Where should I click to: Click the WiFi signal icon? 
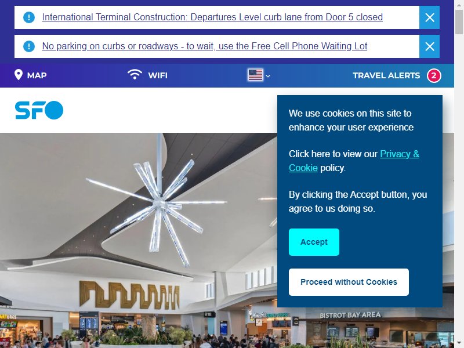(135, 74)
